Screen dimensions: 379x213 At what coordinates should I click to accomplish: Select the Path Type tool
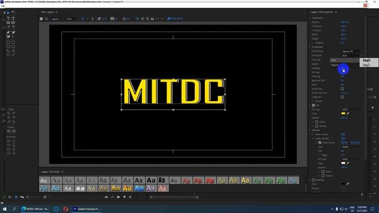pos(8,27)
